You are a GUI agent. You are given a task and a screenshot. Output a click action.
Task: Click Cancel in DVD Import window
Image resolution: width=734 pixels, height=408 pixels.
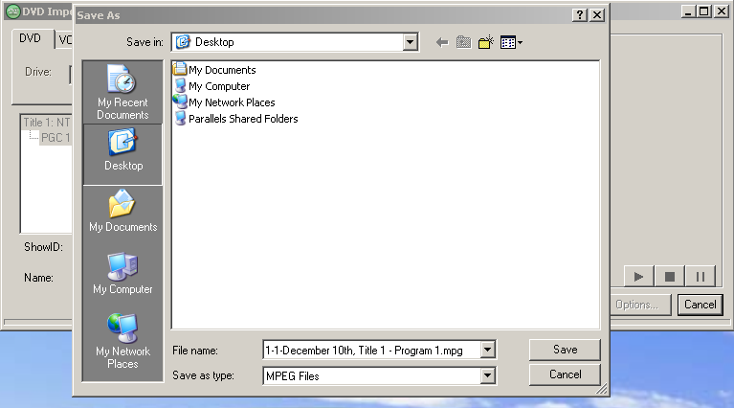click(x=701, y=305)
